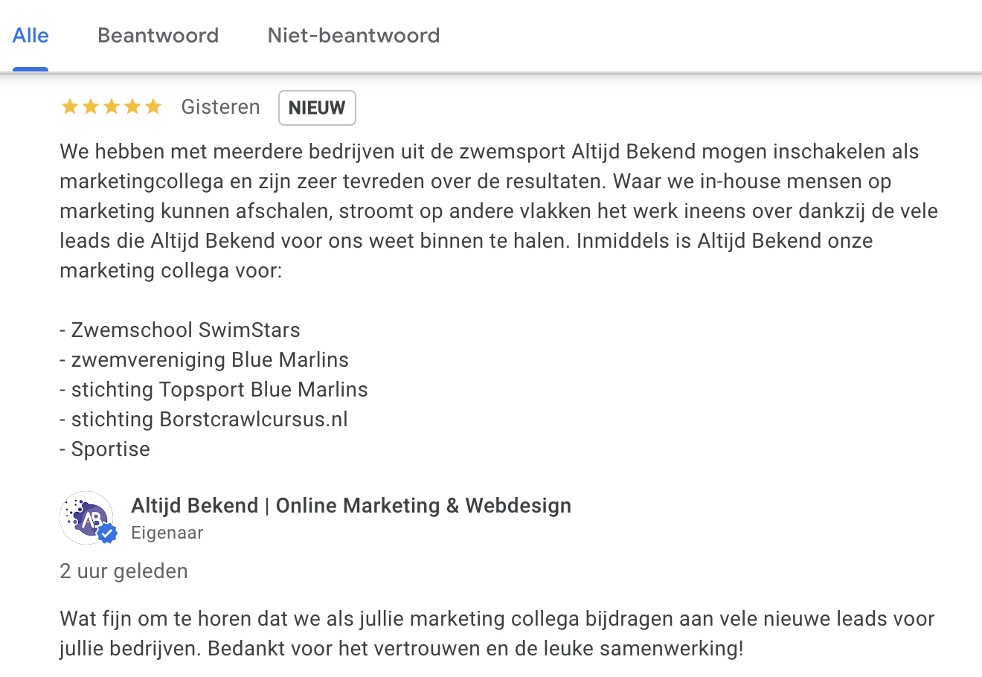Click the Sportise list entry
Image resolution: width=982 pixels, height=677 pixels.
[105, 449]
